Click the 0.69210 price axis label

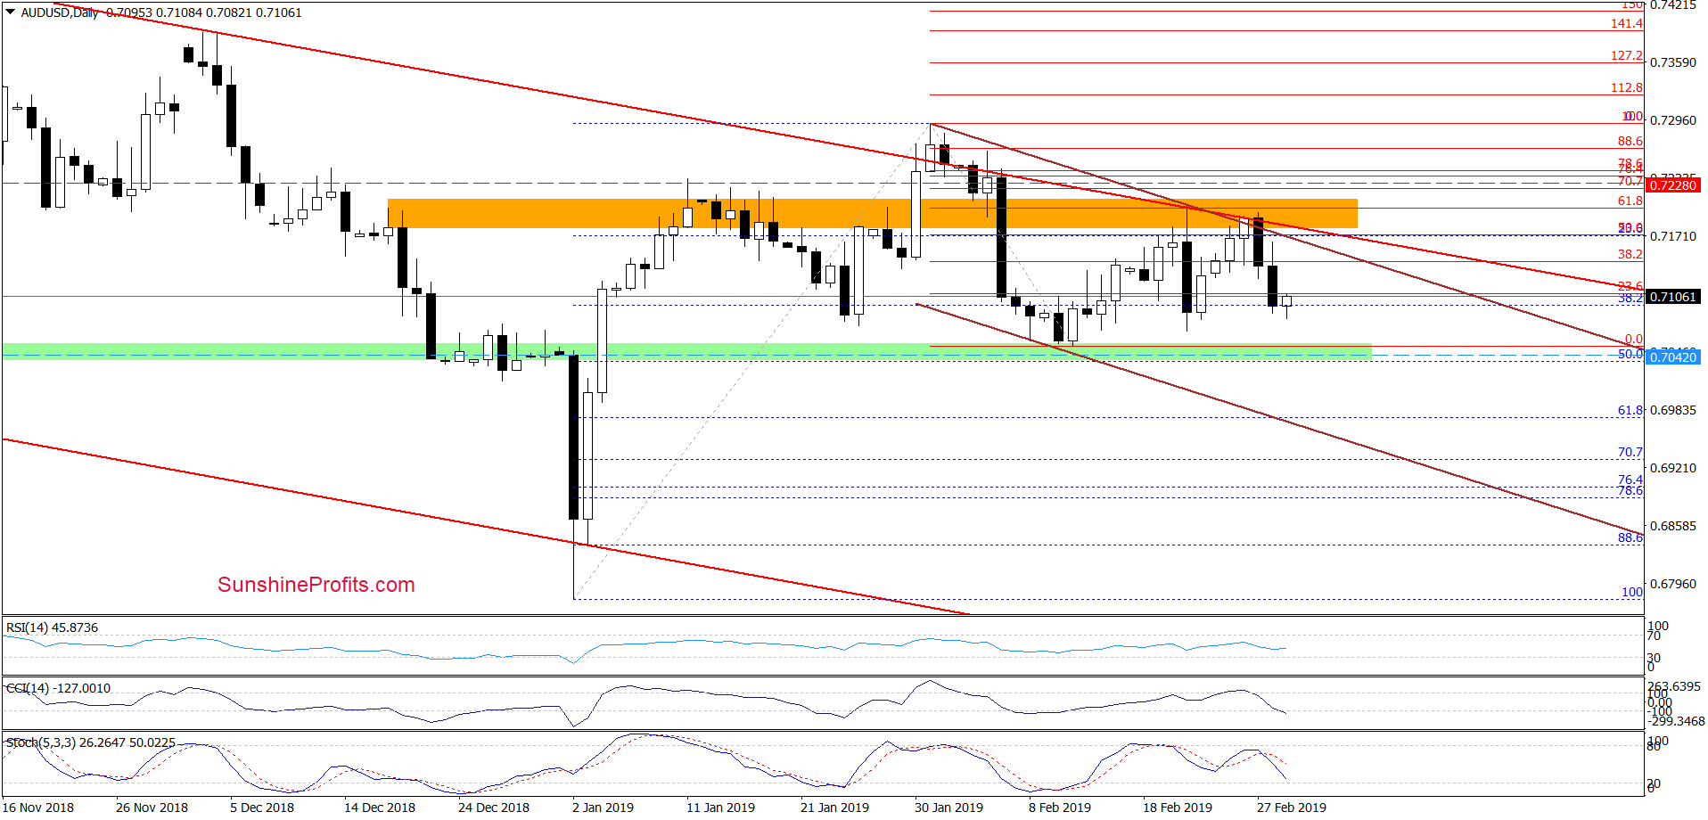click(1673, 468)
